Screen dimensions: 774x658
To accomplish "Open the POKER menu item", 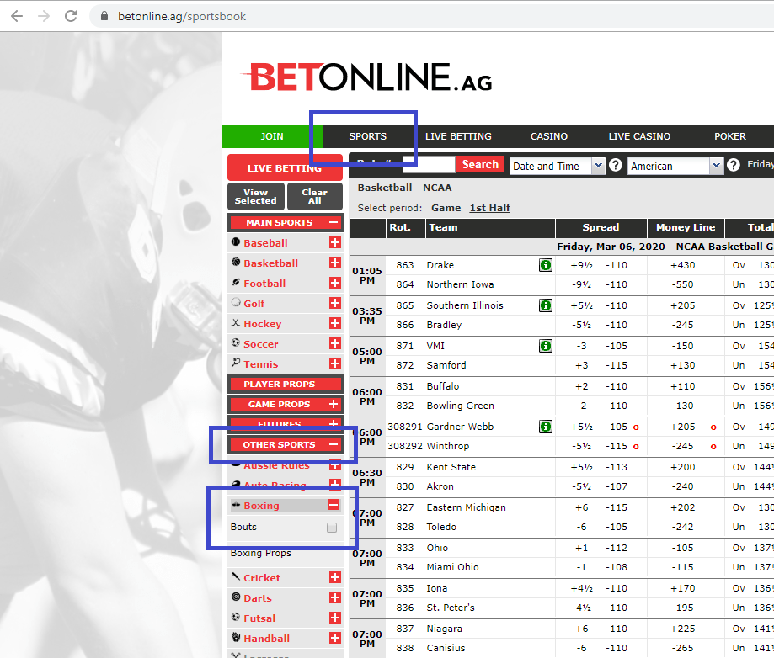I will pos(729,135).
